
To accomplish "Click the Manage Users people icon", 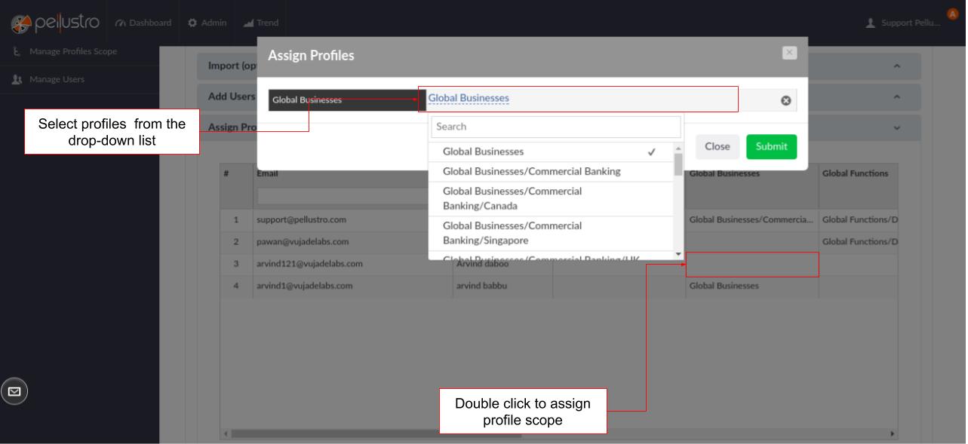I will click(x=16, y=78).
